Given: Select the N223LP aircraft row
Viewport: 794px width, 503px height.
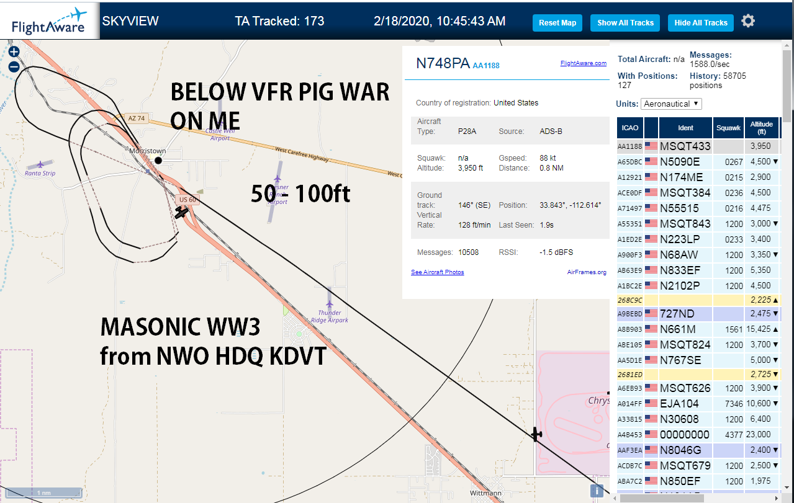Looking at the screenshot, I should [x=698, y=239].
